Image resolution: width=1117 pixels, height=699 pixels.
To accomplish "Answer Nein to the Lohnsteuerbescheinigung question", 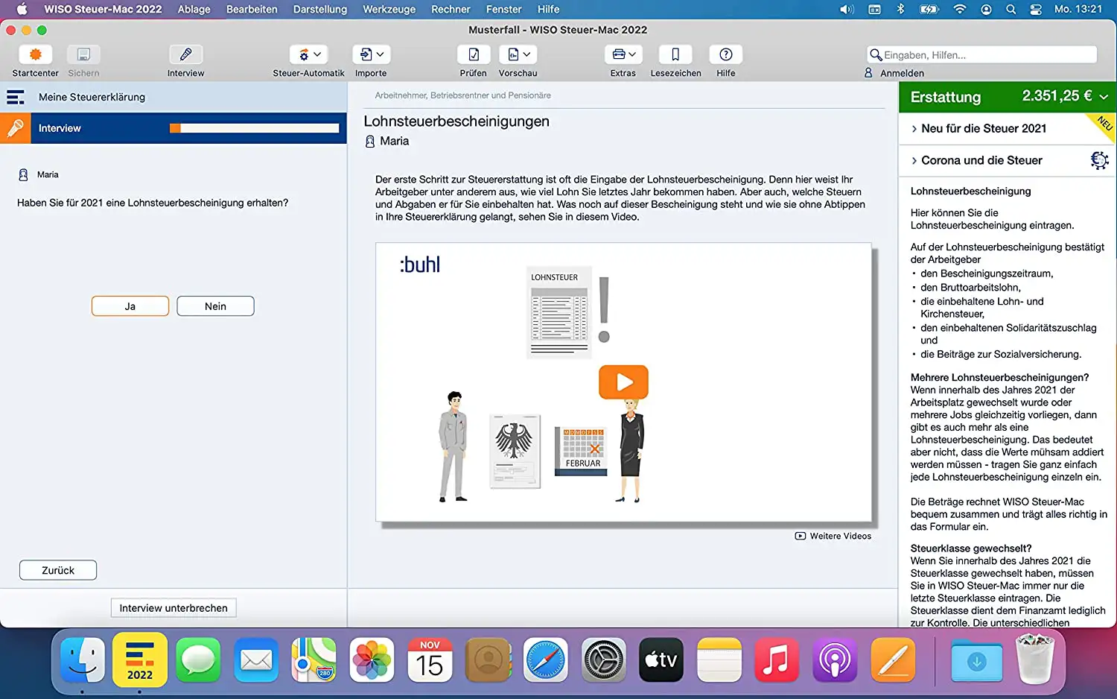I will 215,306.
